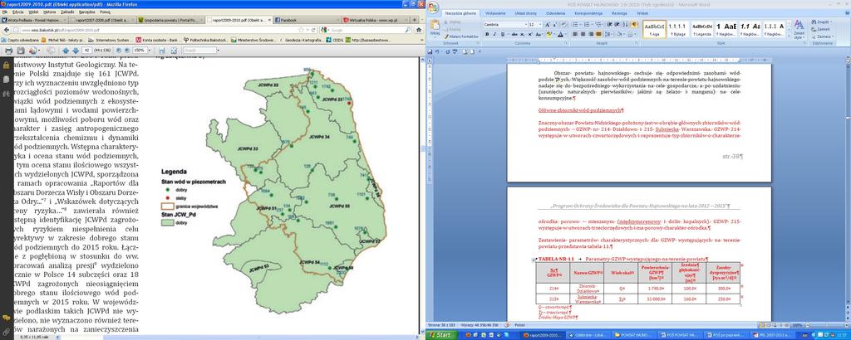The image size is (851, 340).
Task: Click the PDF find text field
Action: click(x=200, y=51)
